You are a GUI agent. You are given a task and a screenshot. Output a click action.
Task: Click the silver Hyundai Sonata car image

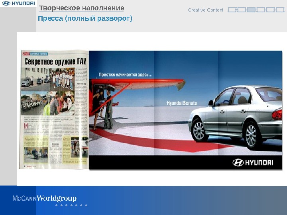coord(235,117)
